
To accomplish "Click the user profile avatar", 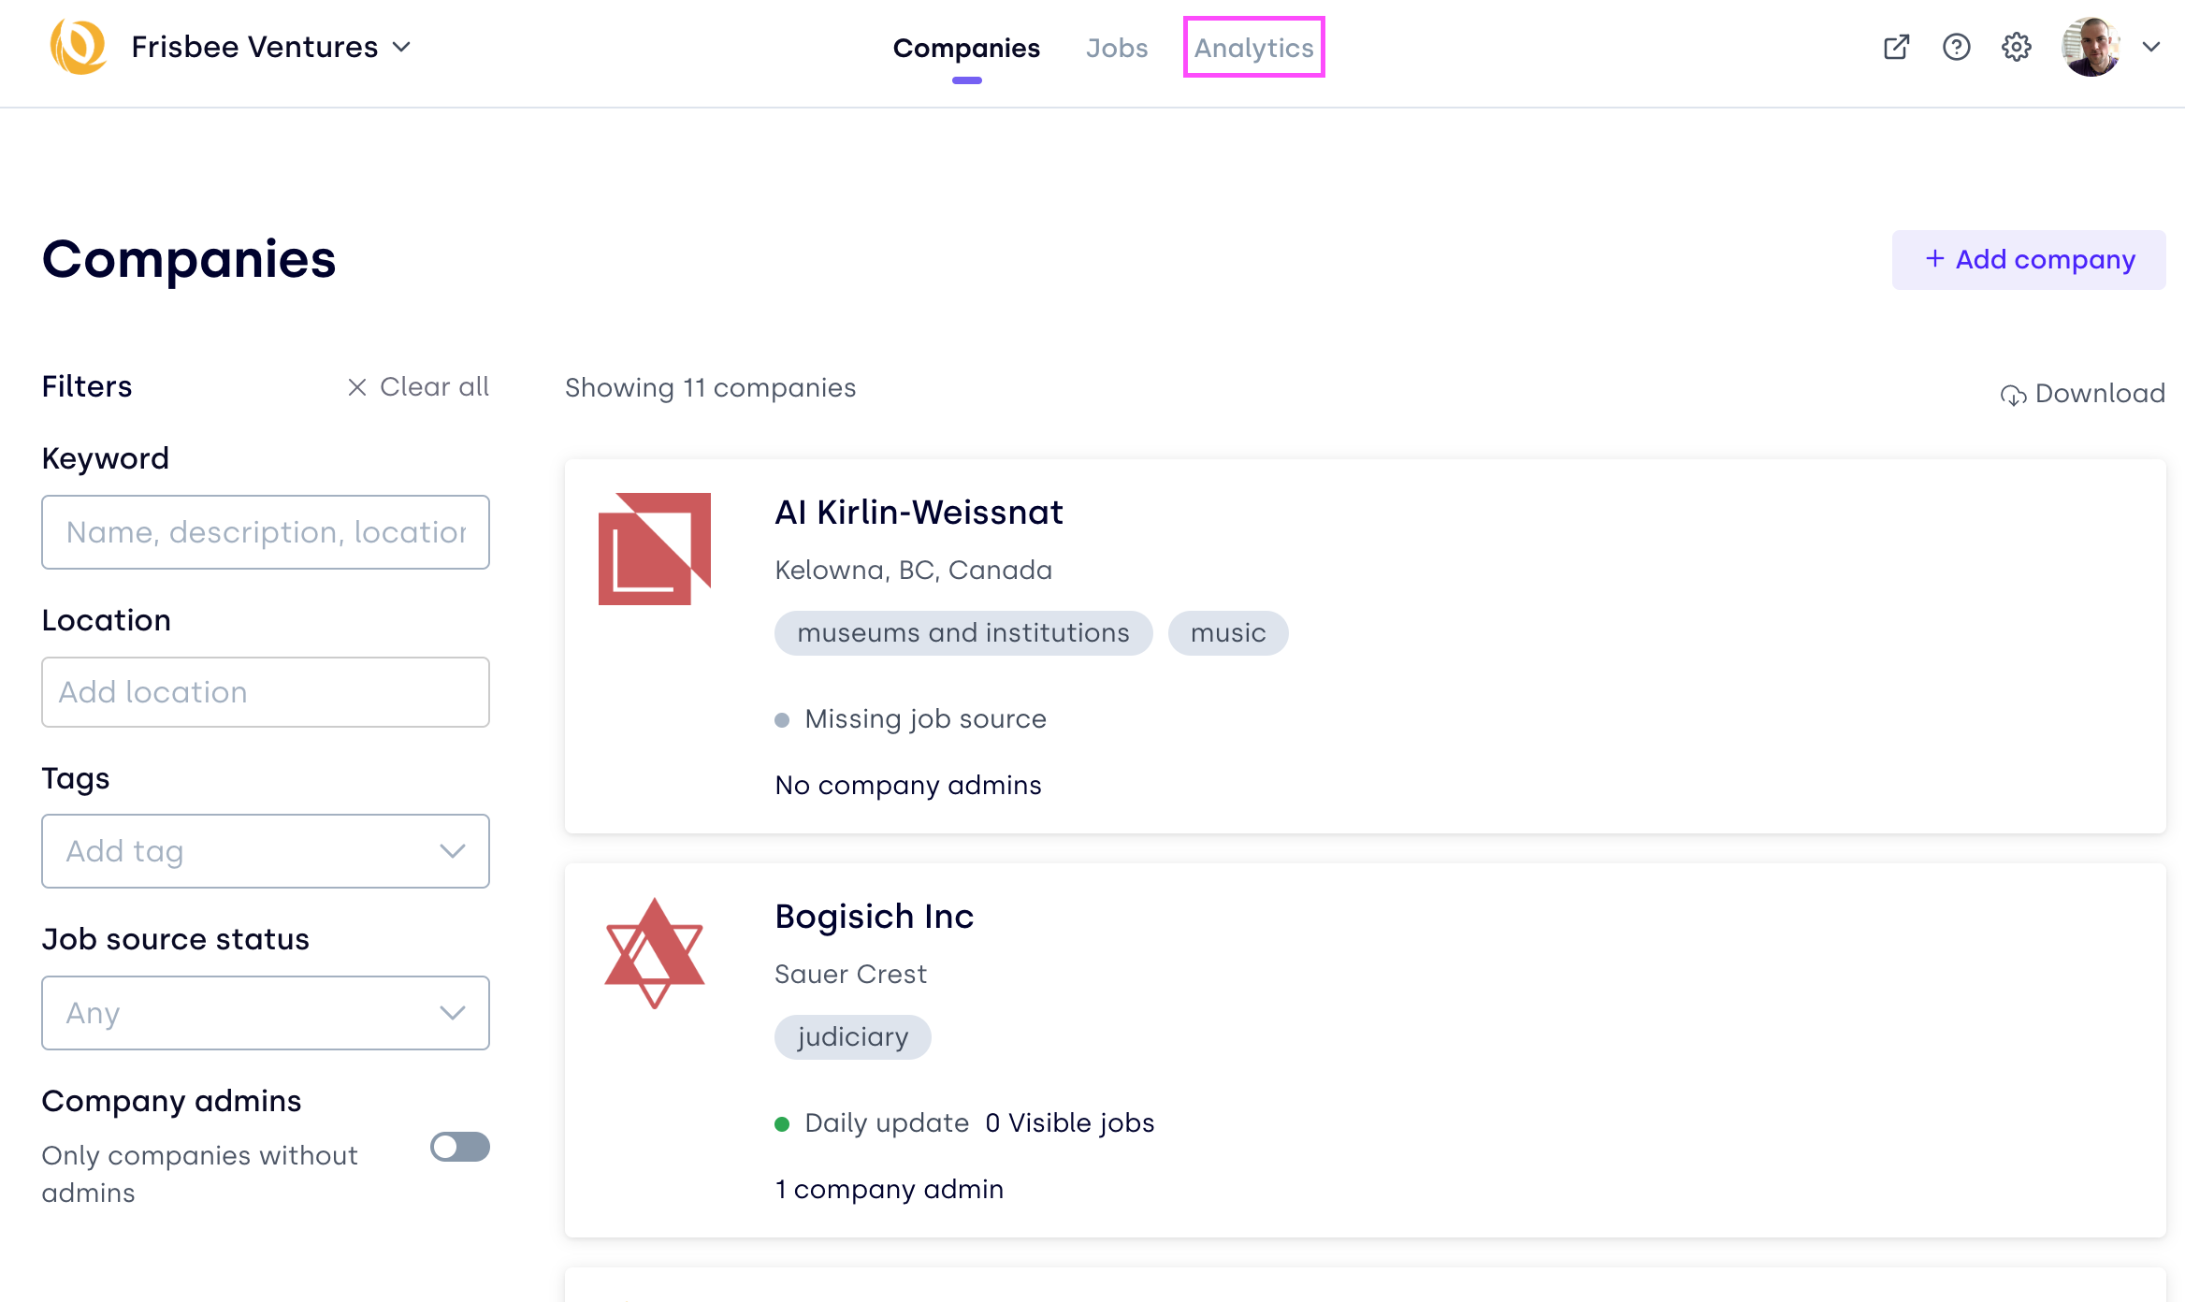I will (x=2091, y=47).
